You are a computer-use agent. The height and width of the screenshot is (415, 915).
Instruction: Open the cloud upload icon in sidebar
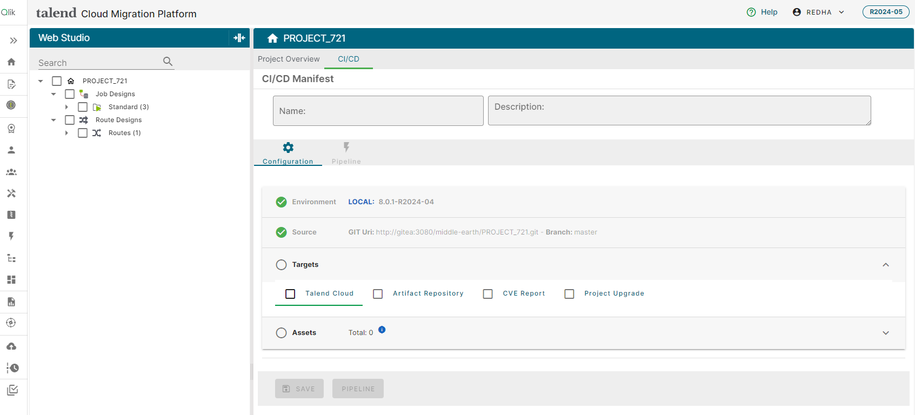click(x=11, y=346)
